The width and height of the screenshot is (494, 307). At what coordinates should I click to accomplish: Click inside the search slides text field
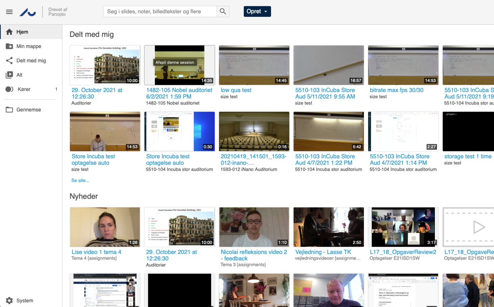pyautogui.click(x=160, y=12)
